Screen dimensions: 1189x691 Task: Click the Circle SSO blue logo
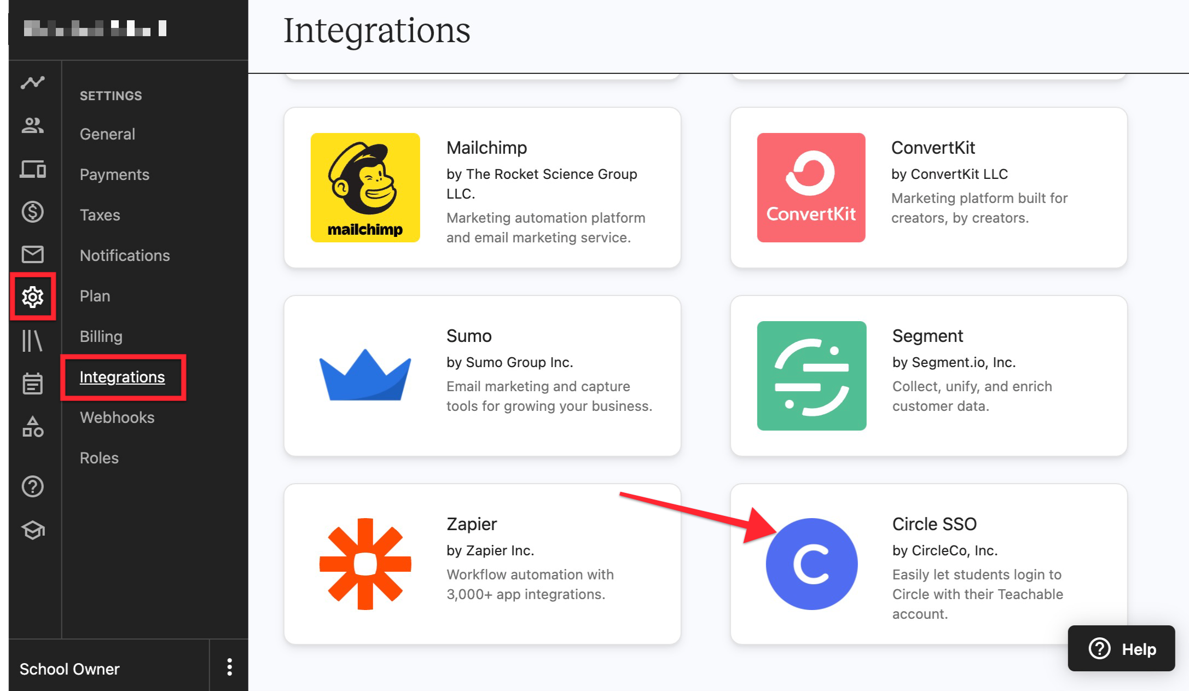812,564
